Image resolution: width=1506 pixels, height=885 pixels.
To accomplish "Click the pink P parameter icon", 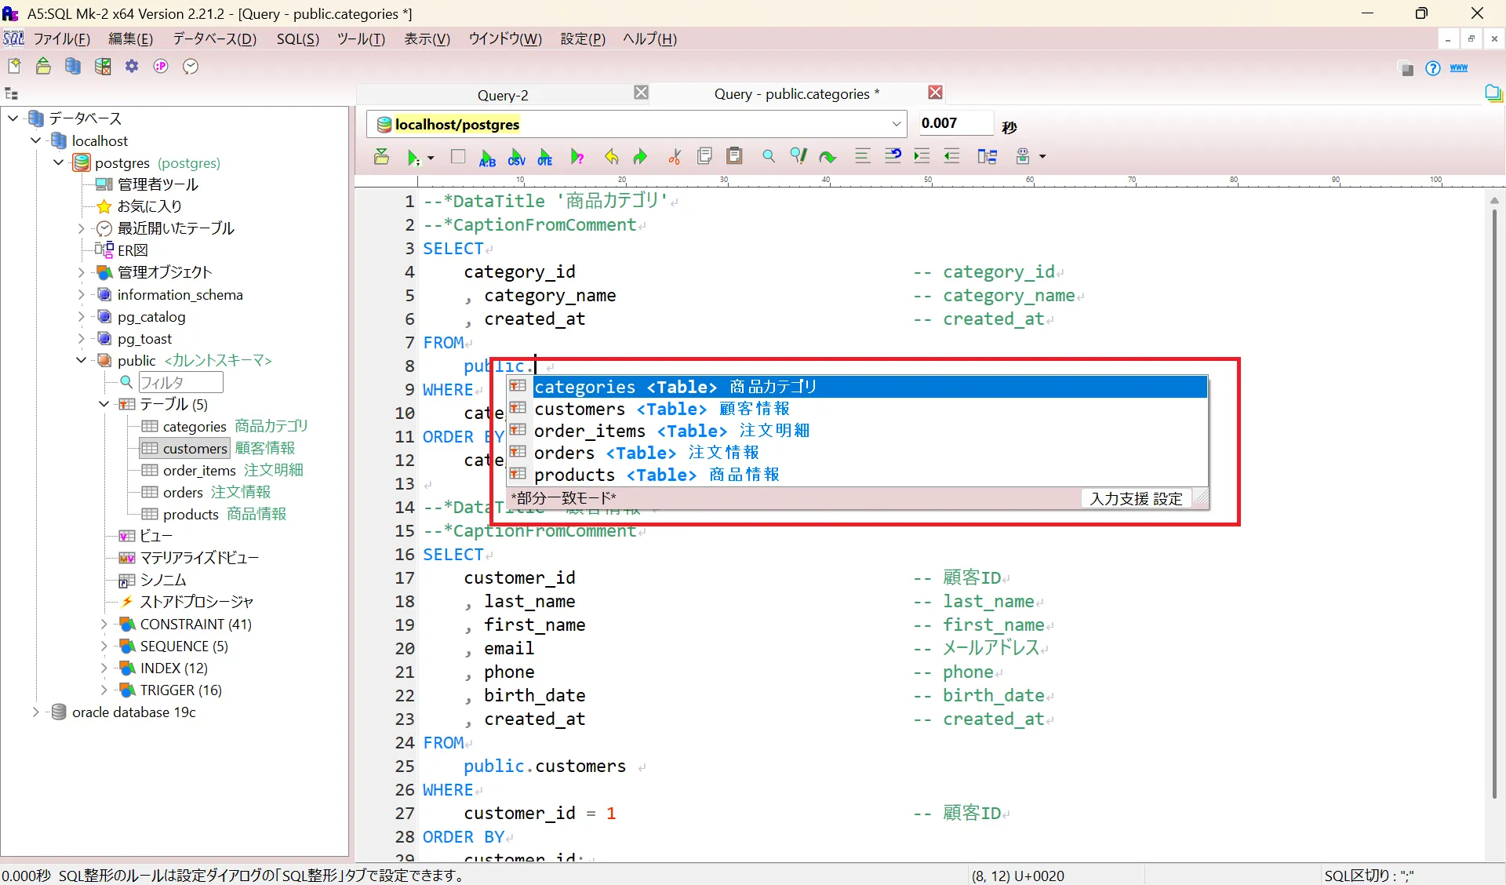I will (161, 67).
